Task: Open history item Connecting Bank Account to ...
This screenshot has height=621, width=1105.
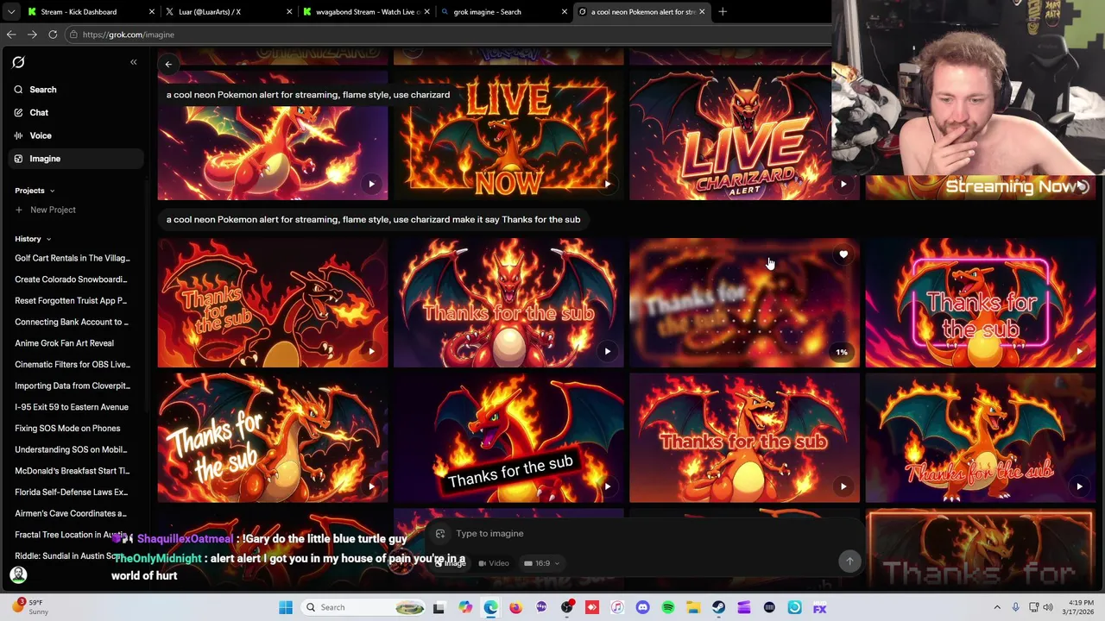Action: click(x=72, y=322)
